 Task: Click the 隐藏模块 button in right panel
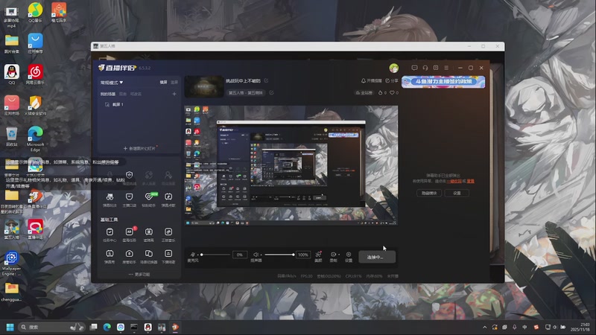coord(429,194)
